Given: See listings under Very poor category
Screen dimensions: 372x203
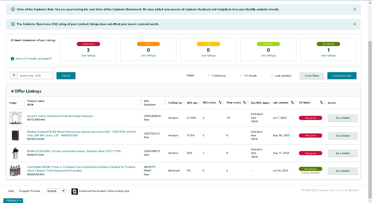Looking at the screenshot, I should 88,56.
